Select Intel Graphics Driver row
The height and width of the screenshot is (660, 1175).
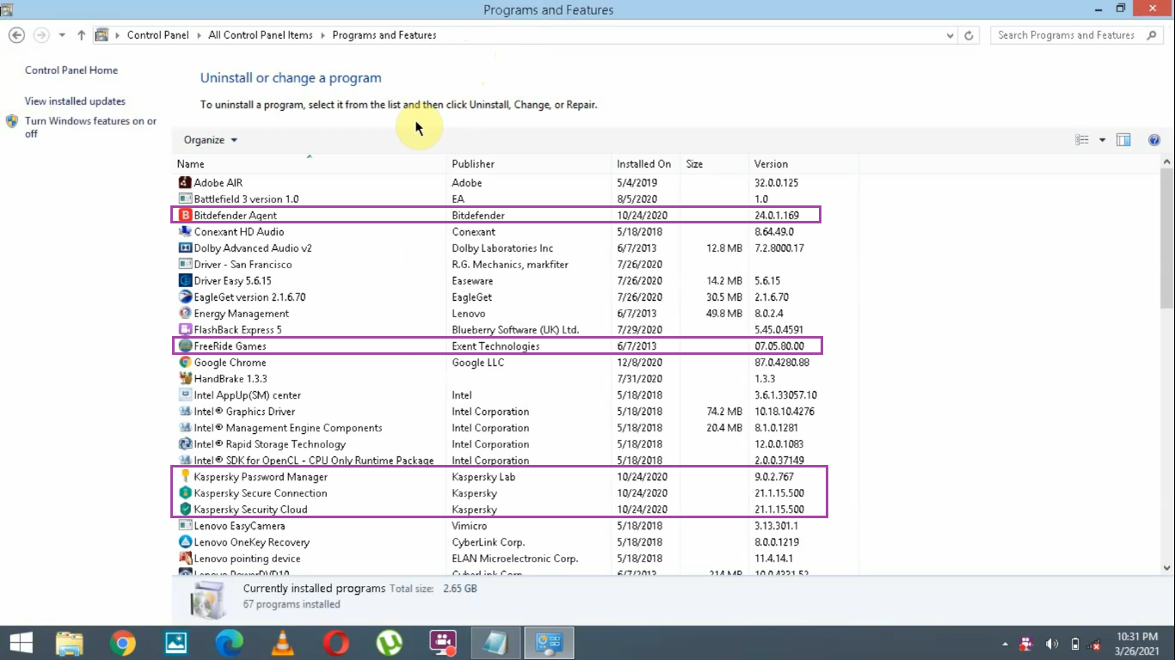515,412
